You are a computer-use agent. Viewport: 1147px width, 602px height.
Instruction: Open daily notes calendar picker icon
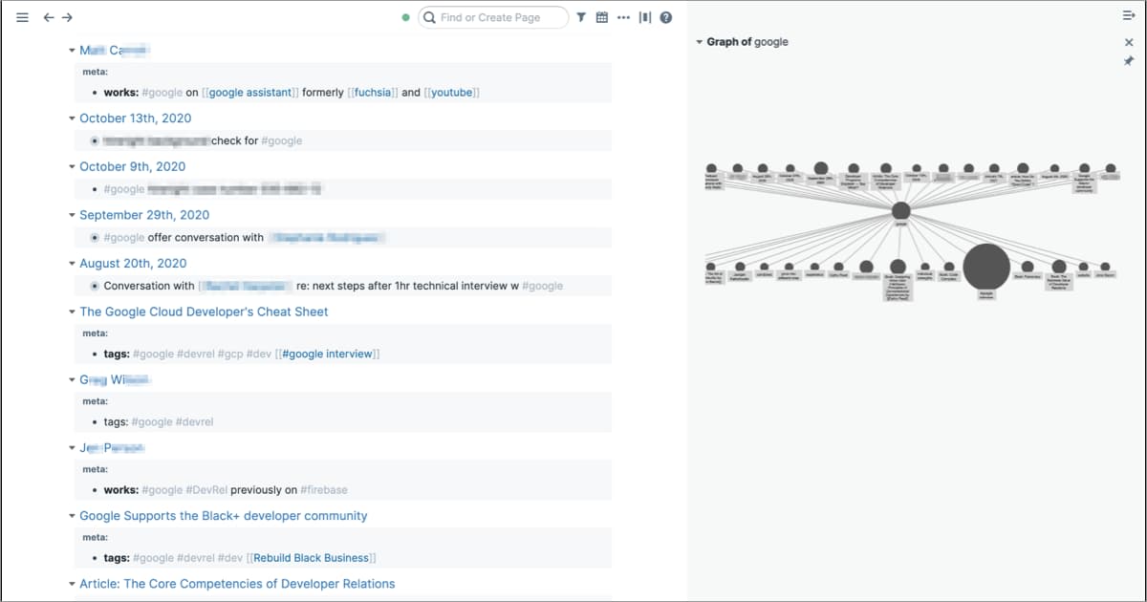pyautogui.click(x=602, y=17)
